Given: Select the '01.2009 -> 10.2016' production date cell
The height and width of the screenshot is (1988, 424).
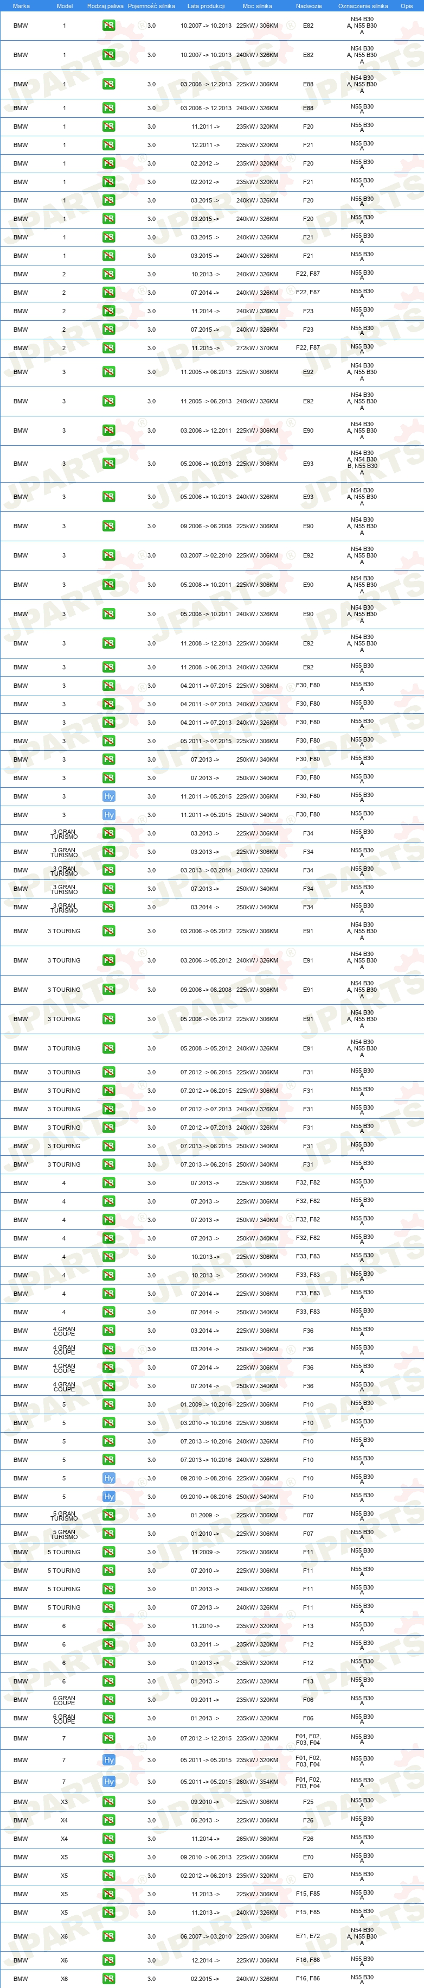Looking at the screenshot, I should click(x=206, y=1404).
